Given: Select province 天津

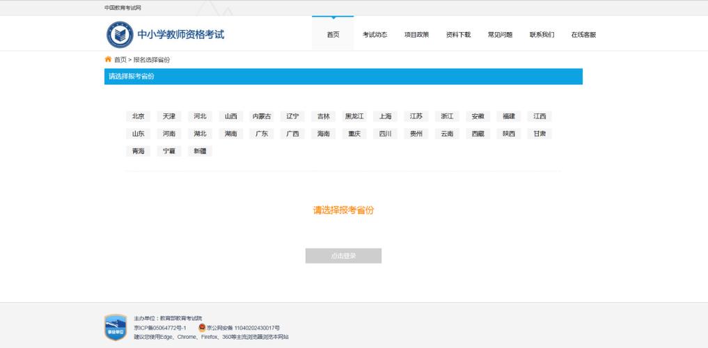Looking at the screenshot, I should (x=169, y=116).
